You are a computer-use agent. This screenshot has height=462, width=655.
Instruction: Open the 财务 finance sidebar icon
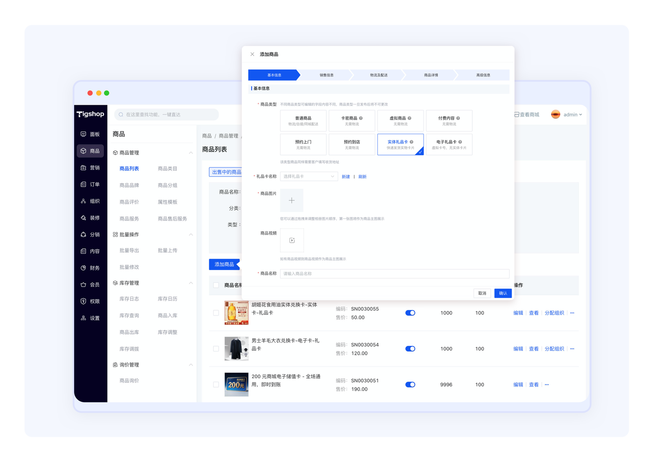coord(84,268)
